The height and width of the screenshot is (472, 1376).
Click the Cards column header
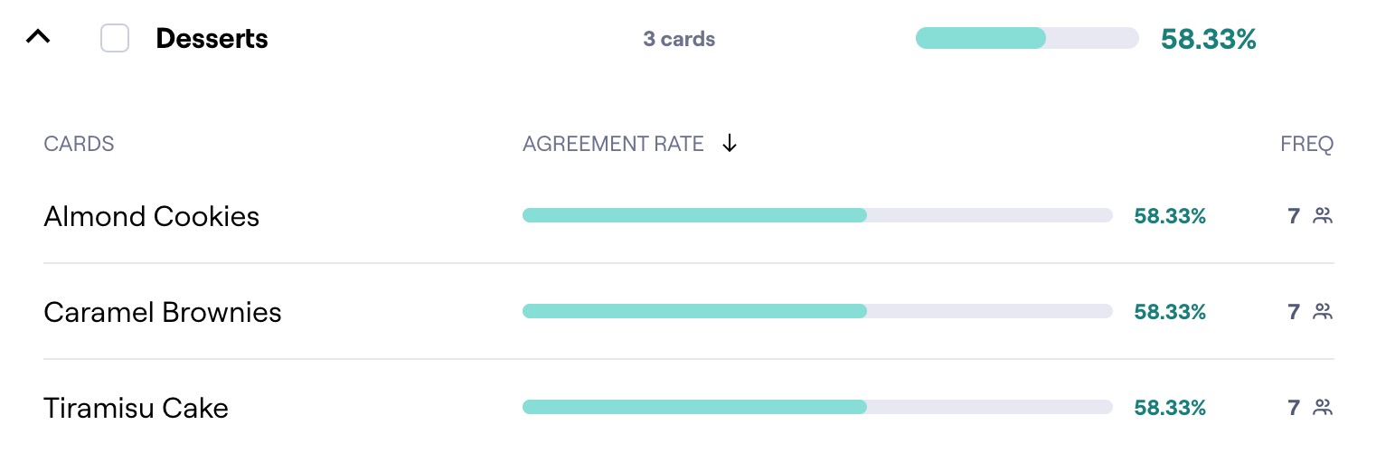(x=79, y=144)
